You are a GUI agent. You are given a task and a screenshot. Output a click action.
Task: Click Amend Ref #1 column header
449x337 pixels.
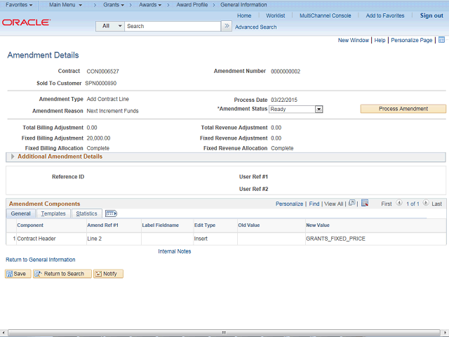102,225
